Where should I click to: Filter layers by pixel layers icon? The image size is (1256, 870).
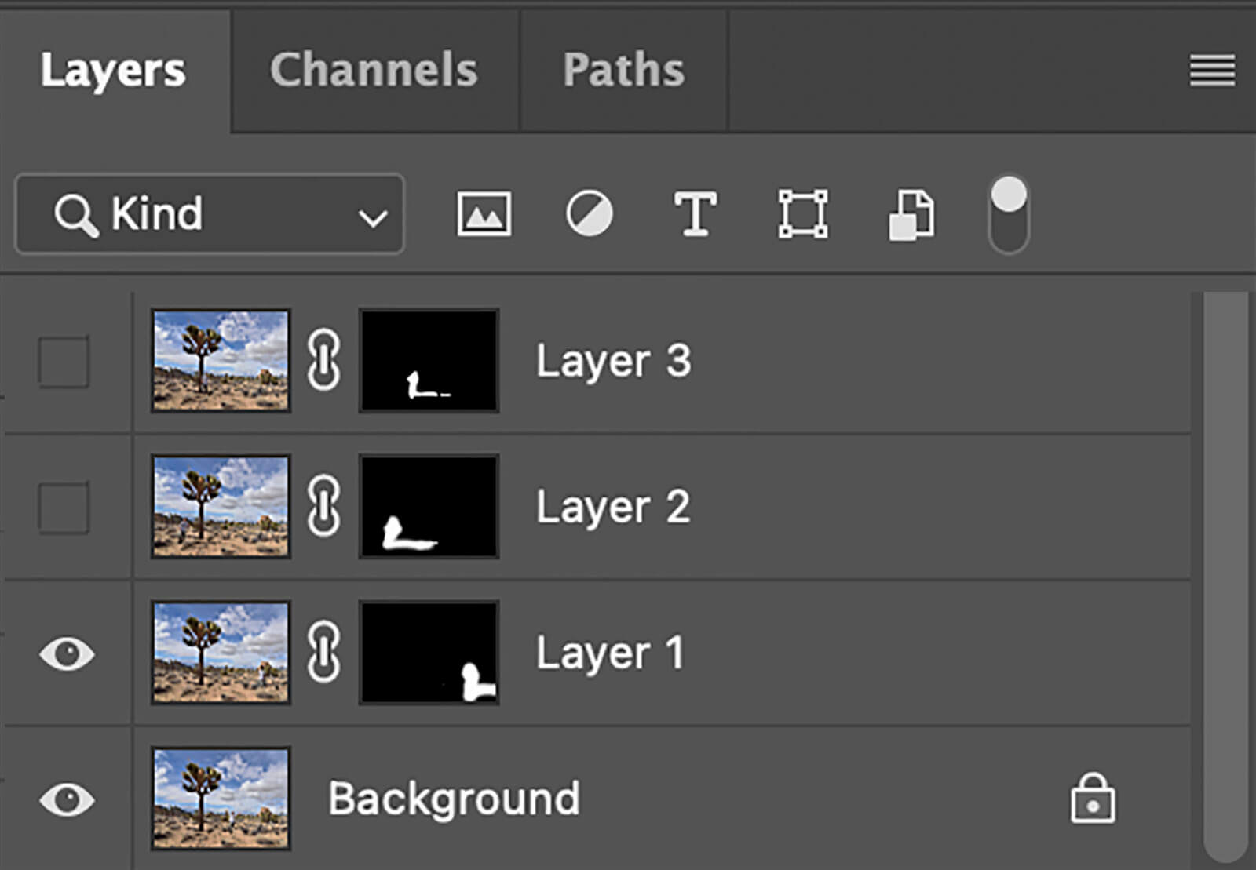point(484,214)
